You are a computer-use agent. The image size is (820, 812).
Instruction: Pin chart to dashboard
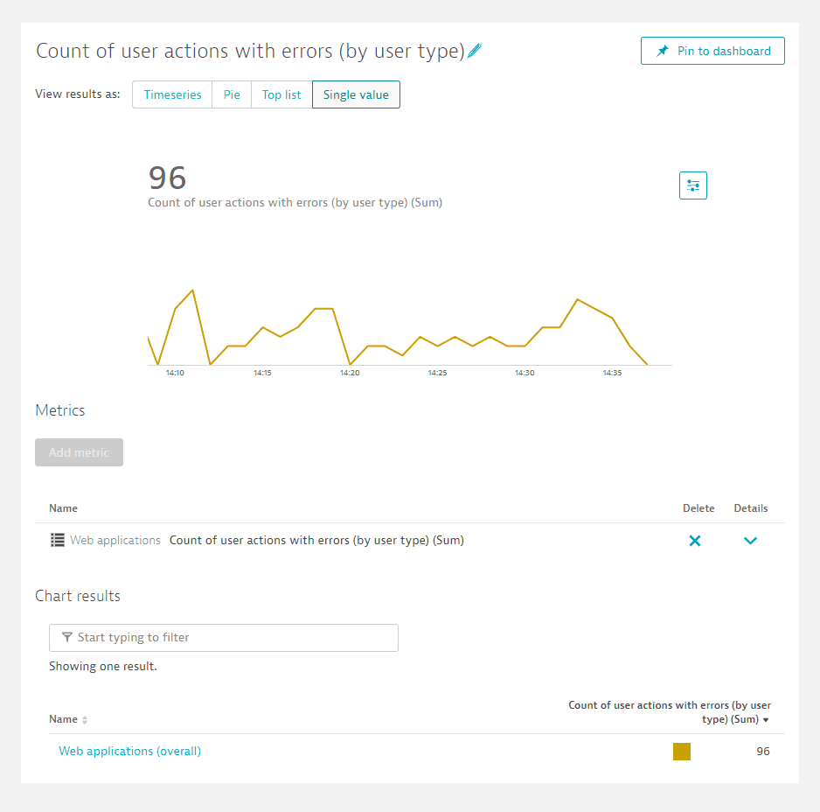pyautogui.click(x=712, y=51)
